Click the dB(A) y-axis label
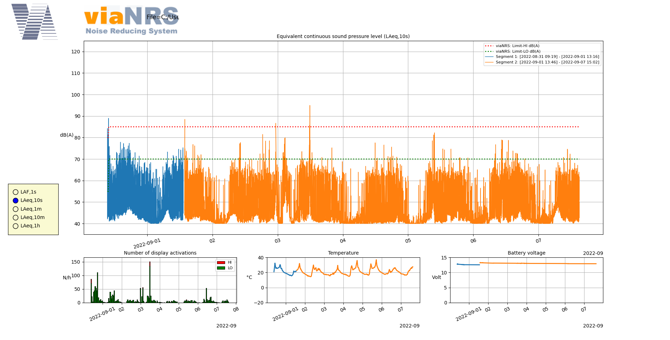Image resolution: width=670 pixels, height=340 pixels. tap(67, 135)
